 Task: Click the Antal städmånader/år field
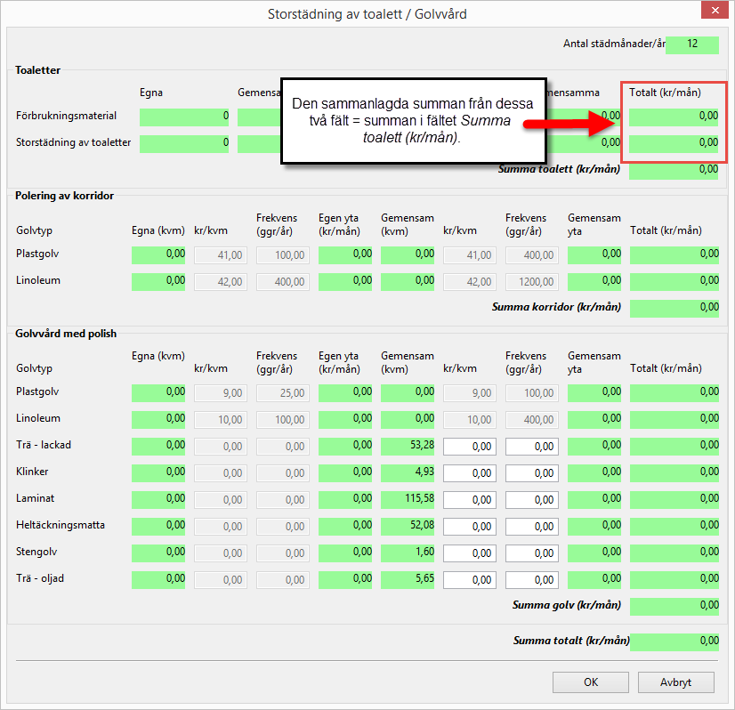(x=691, y=44)
